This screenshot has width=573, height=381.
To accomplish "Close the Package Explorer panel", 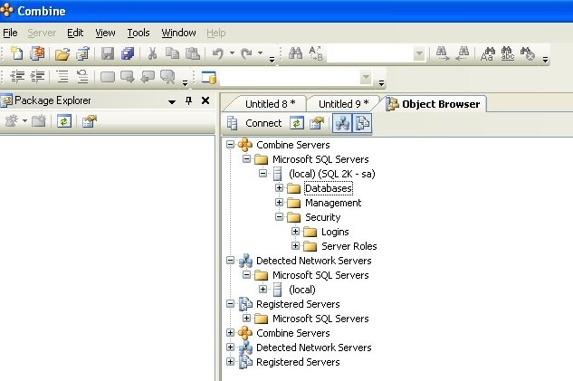I will pyautogui.click(x=205, y=100).
